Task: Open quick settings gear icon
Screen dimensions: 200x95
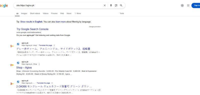Action: point(182,5)
